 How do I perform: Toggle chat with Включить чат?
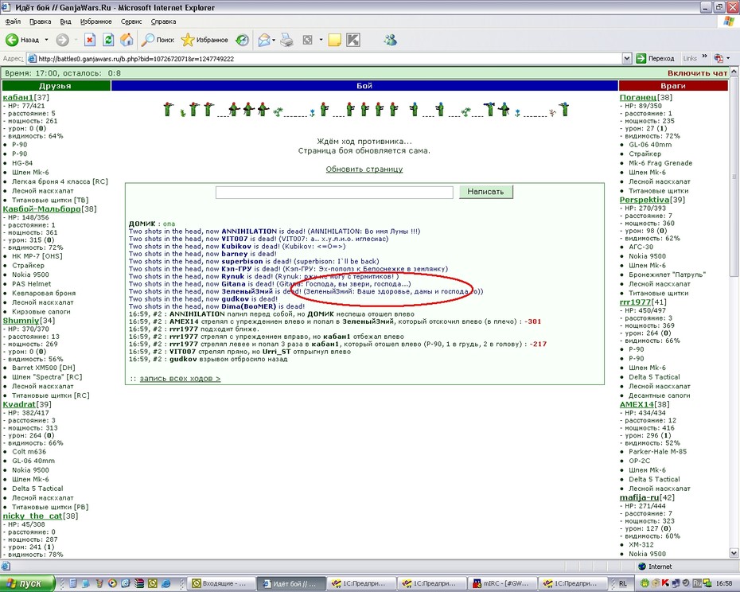point(697,73)
